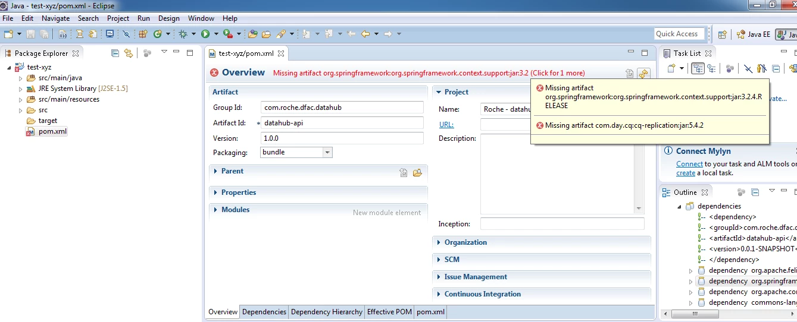
Task: Select pom.xml in Package Explorer
Action: pyautogui.click(x=52, y=131)
